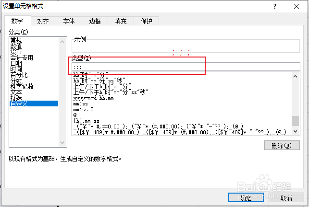Image resolution: width=309 pixels, height=207 pixels.
Task: Choose format [h]:mm:ss
Action: [182, 121]
